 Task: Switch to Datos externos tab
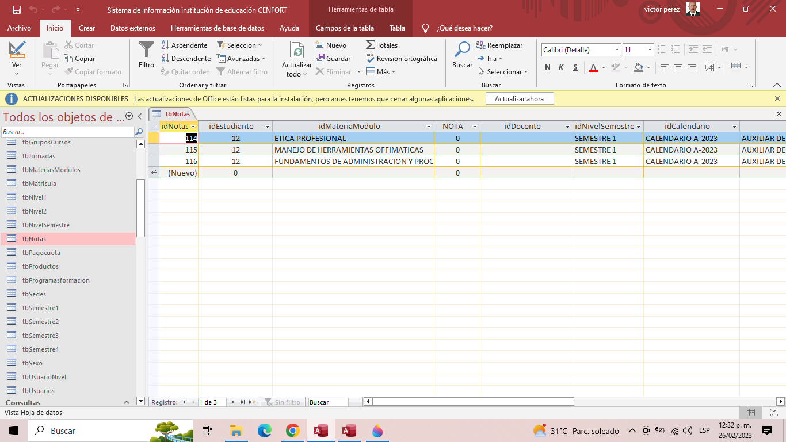coord(132,28)
